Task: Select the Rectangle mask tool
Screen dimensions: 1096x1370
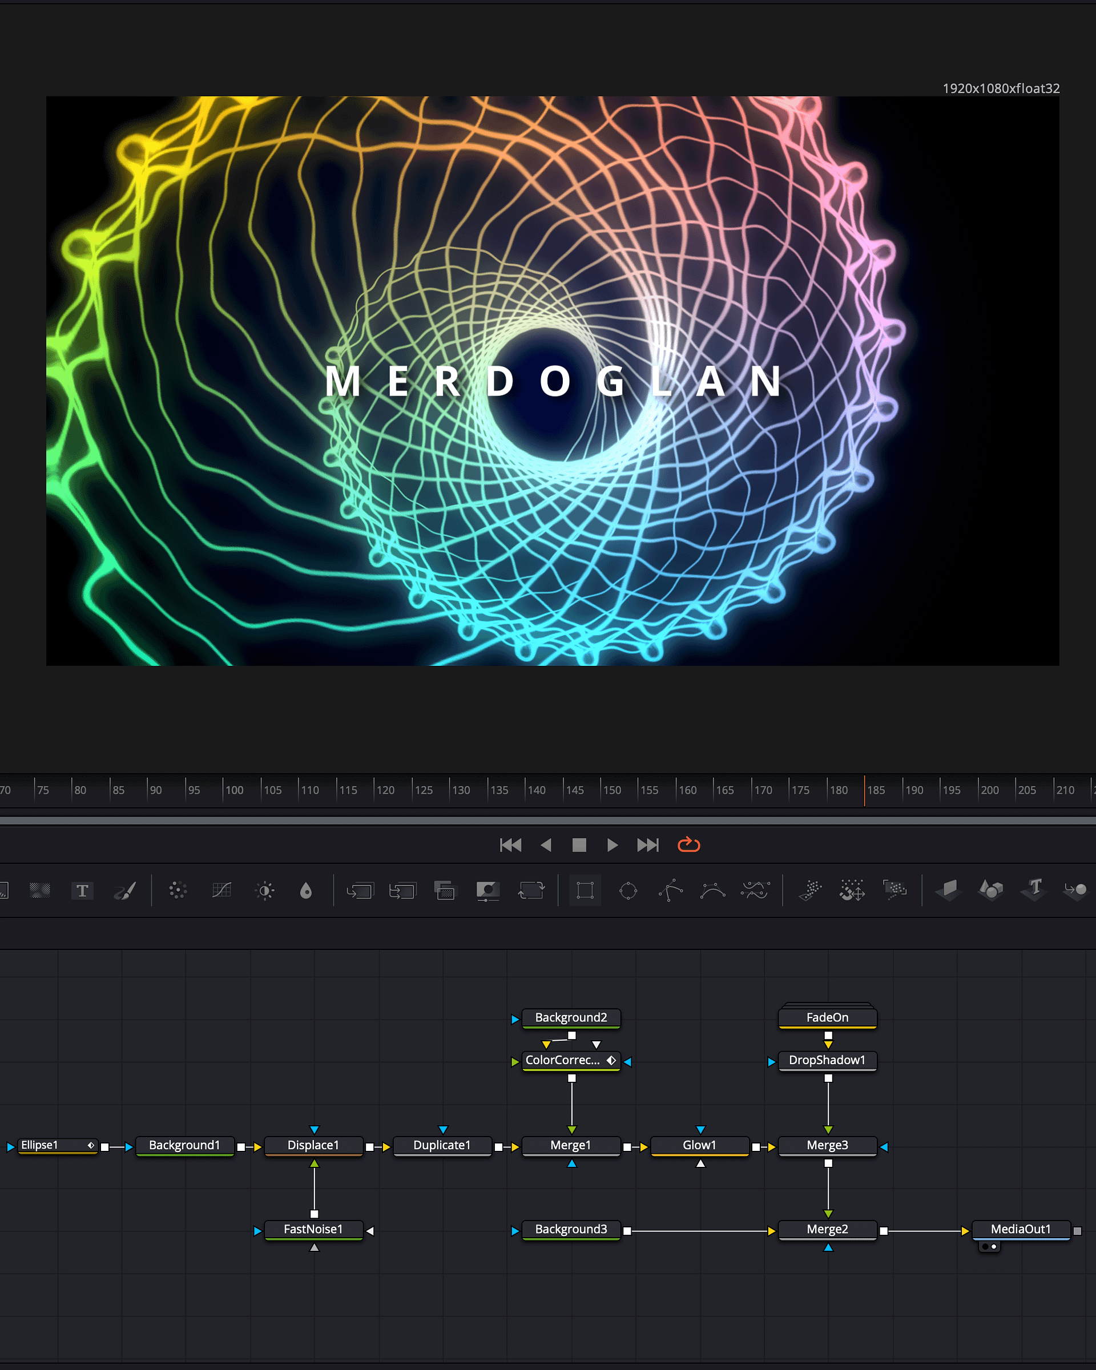Action: pyautogui.click(x=585, y=890)
